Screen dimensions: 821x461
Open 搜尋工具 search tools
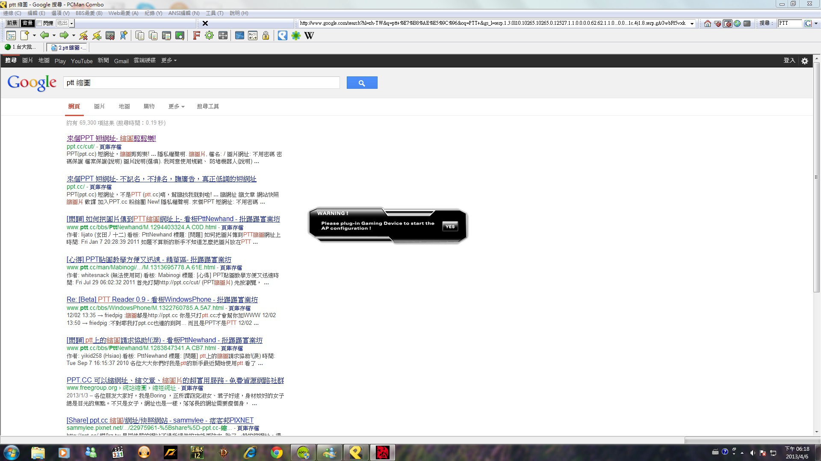pyautogui.click(x=208, y=107)
